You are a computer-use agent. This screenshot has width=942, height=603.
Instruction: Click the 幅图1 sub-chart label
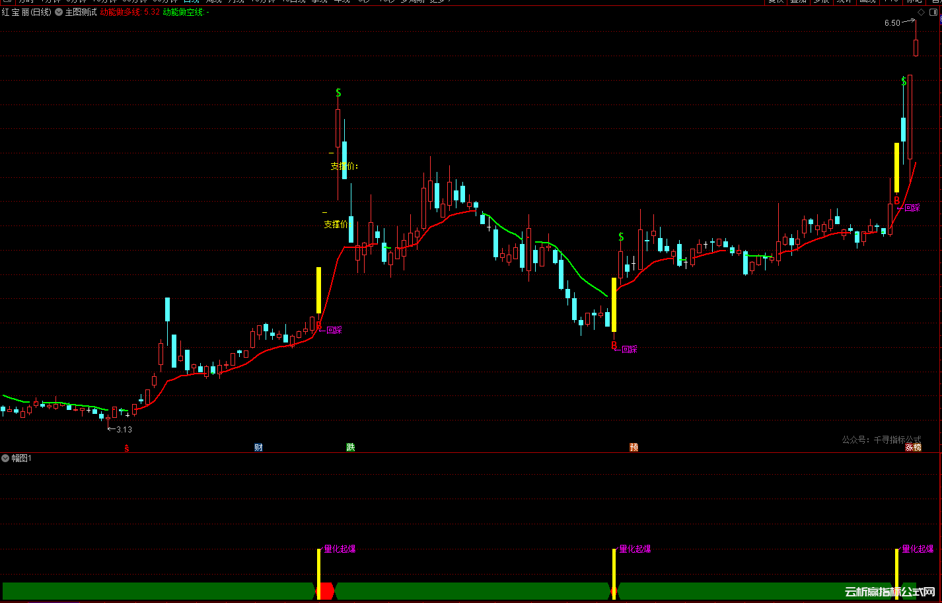coord(22,458)
